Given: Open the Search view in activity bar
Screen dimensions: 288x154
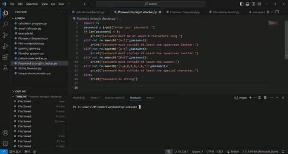Looking at the screenshot, I should [5, 24].
